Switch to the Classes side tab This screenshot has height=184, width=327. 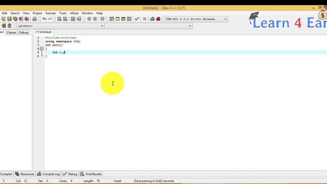tap(11, 33)
